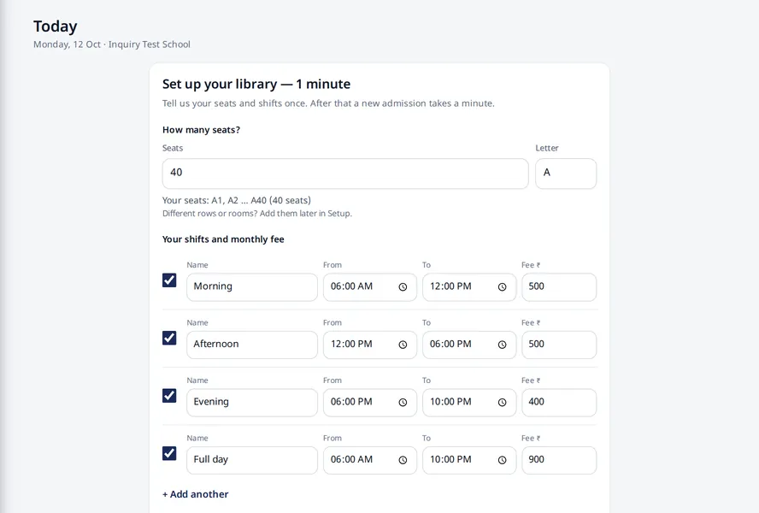Click the Evening From time 06:00 PM
Viewport: 759px width, 513px height.
351,402
